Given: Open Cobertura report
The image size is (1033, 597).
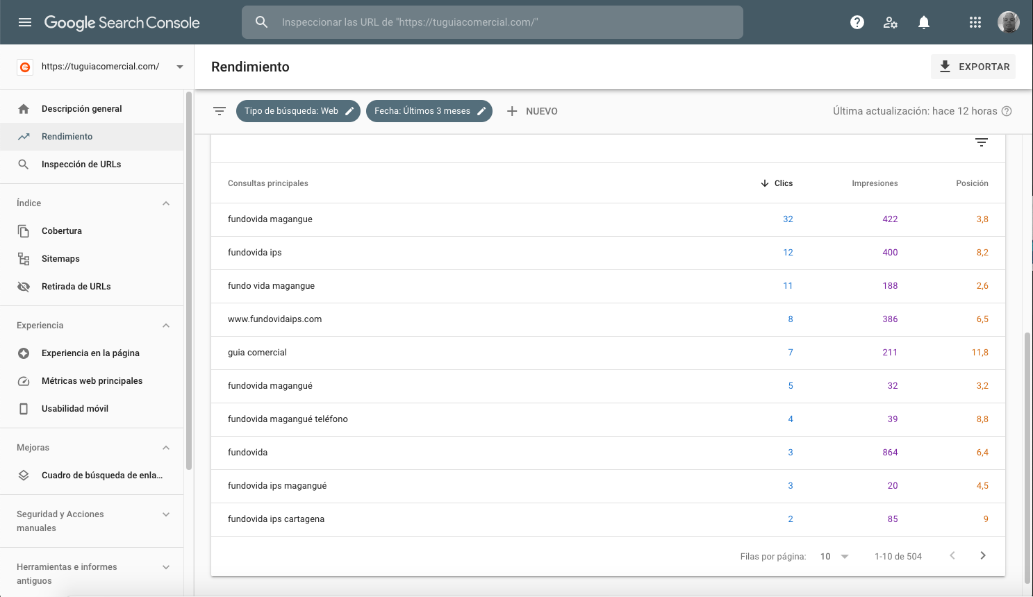Looking at the screenshot, I should pyautogui.click(x=92, y=231).
